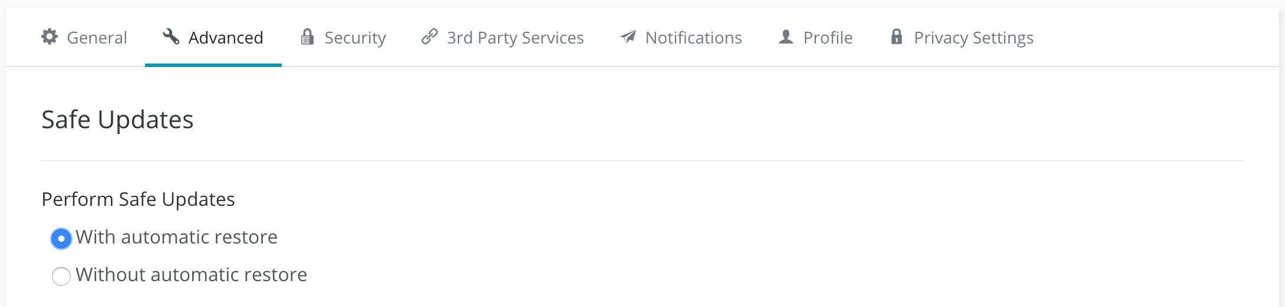The width and height of the screenshot is (1285, 307).
Task: Select the Advanced tab label
Action: [226, 38]
